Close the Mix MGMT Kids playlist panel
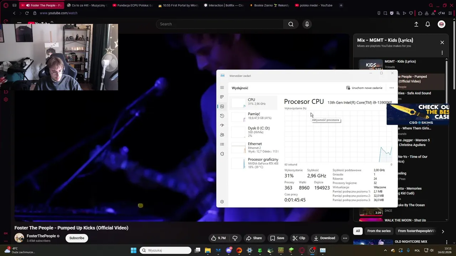The width and height of the screenshot is (456, 256). click(x=442, y=42)
